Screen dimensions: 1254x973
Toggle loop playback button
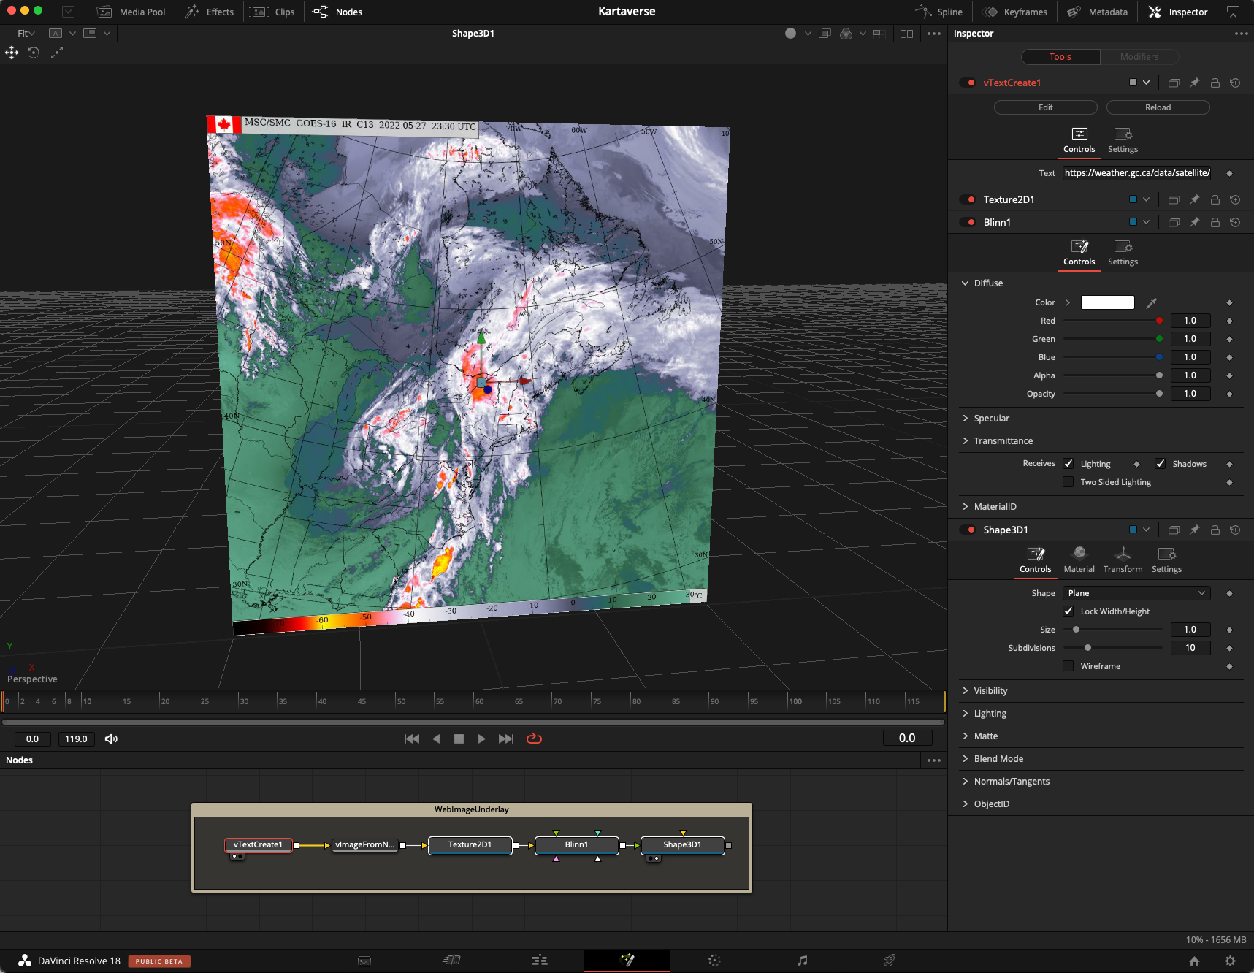point(534,739)
